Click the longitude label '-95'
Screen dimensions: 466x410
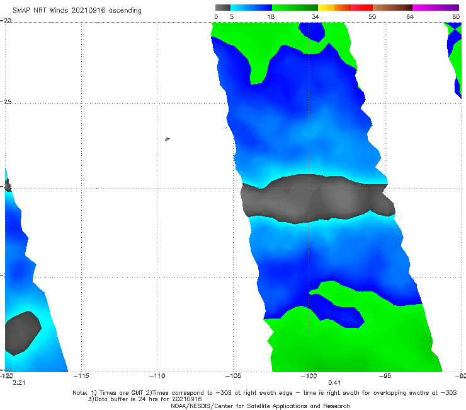(x=385, y=376)
